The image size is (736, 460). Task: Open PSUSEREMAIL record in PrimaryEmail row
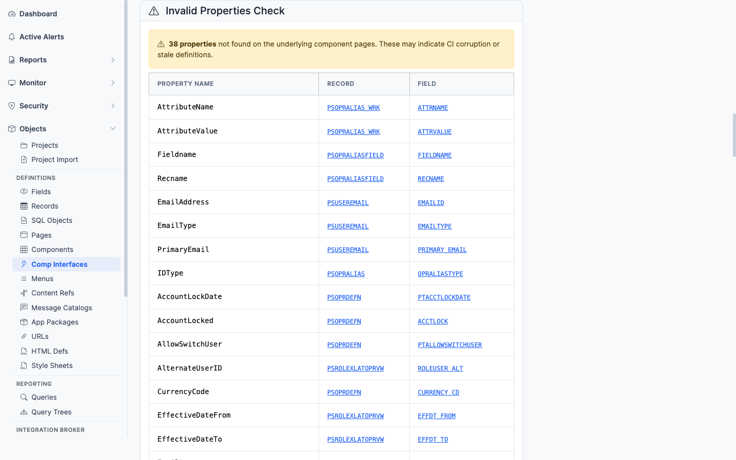[348, 250]
